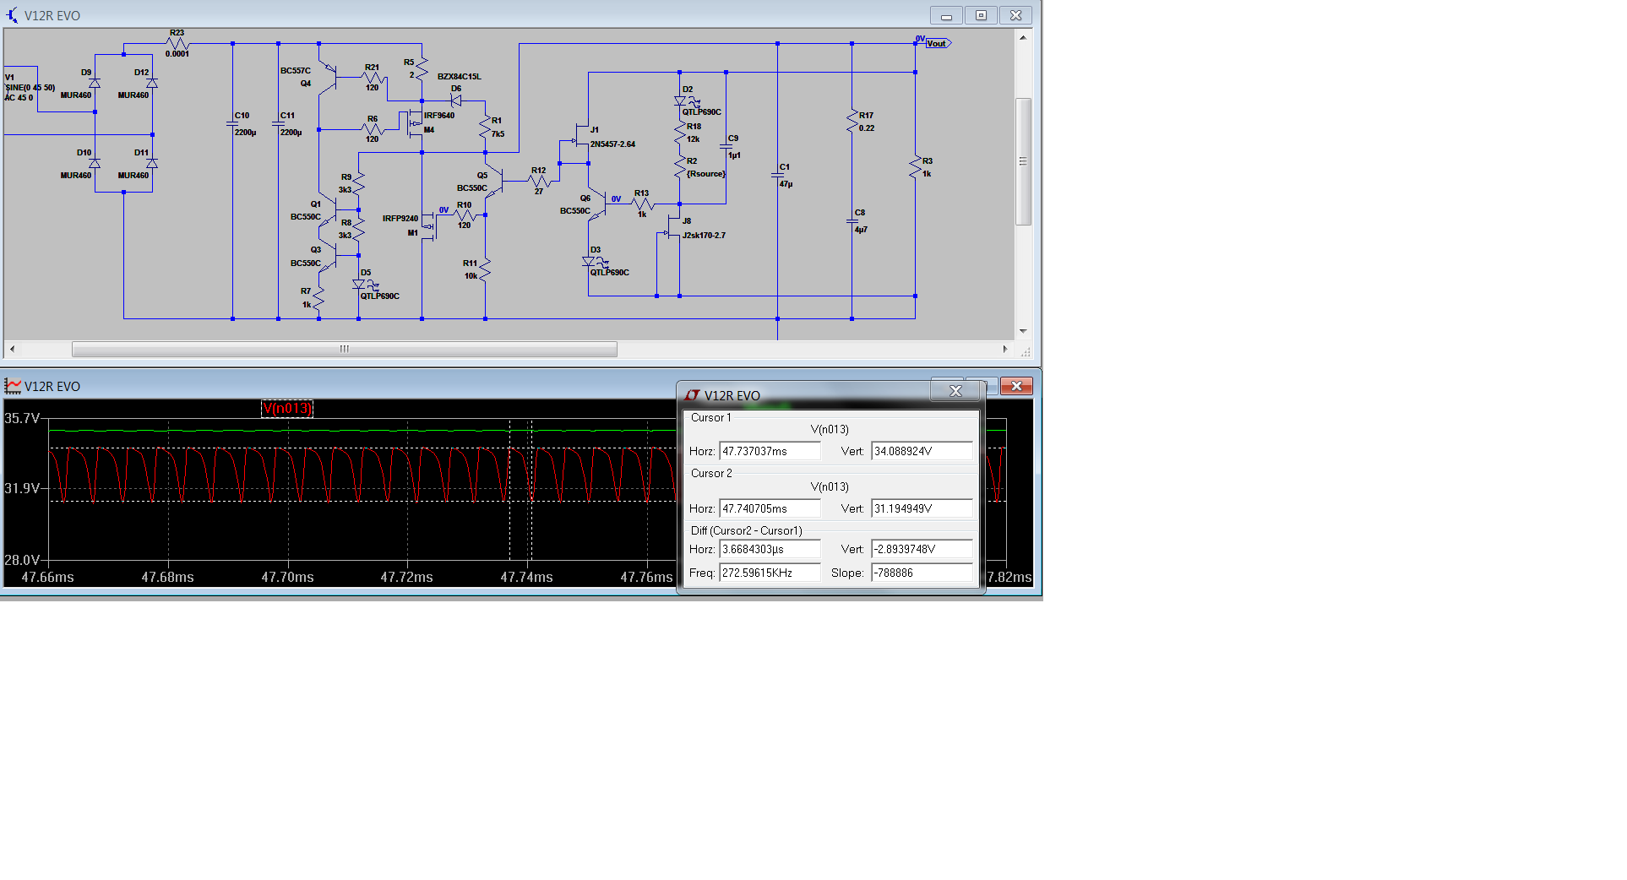Close the waveform plot window

1016,386
